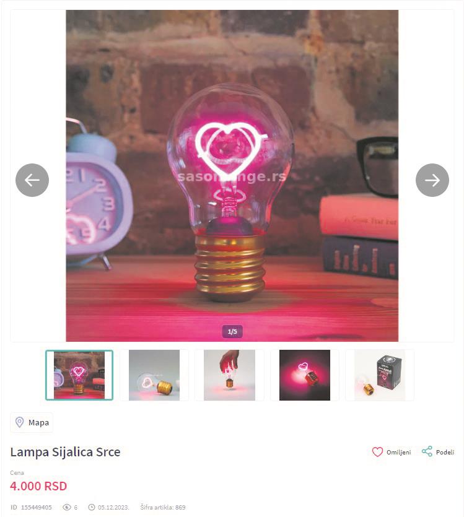Screen dimensions: 464x517
Task: Select fifth thumbnail showing the black box
Action: 380,375
